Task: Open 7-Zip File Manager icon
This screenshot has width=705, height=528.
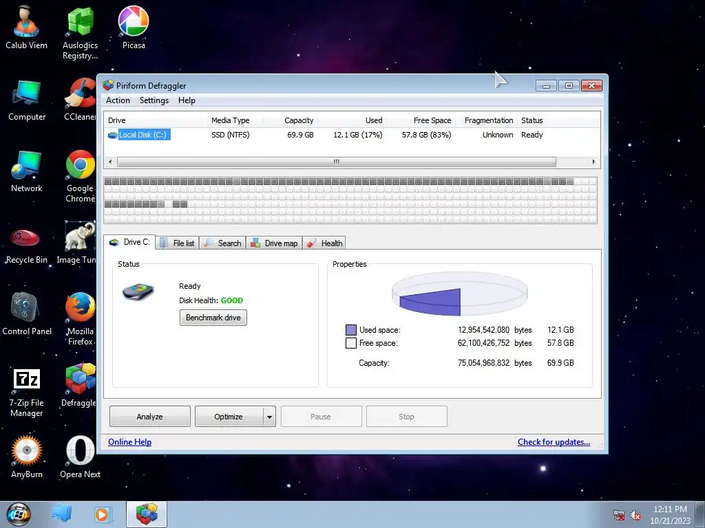Action: pyautogui.click(x=27, y=393)
